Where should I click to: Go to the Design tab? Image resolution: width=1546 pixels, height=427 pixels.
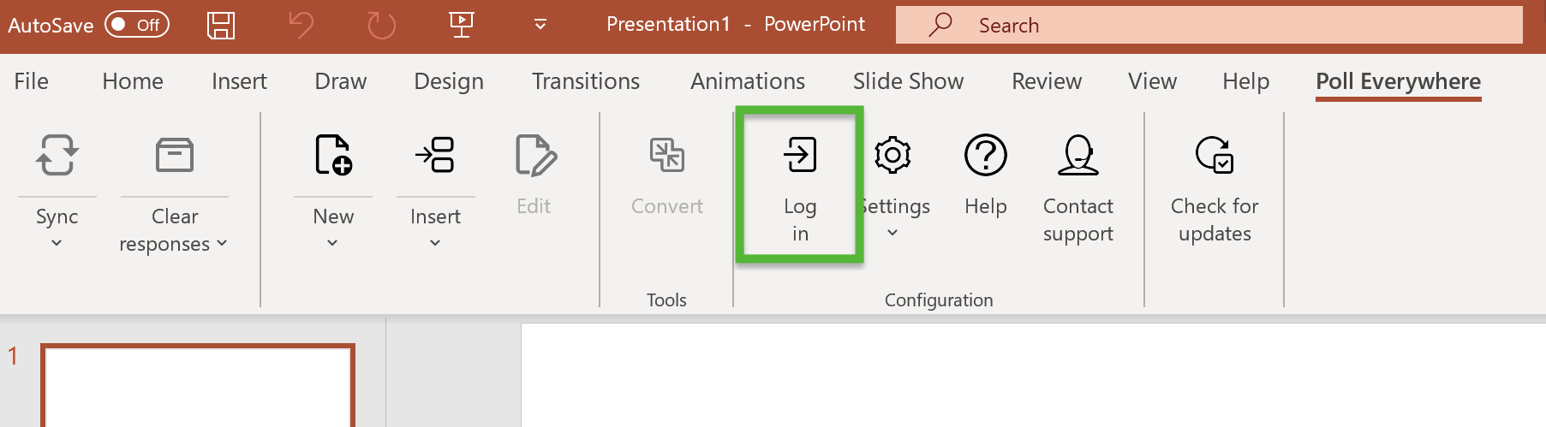click(x=449, y=81)
